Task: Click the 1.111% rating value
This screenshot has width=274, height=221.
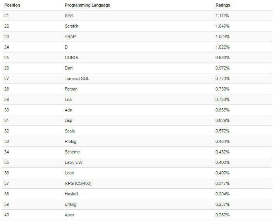Action: (x=222, y=16)
